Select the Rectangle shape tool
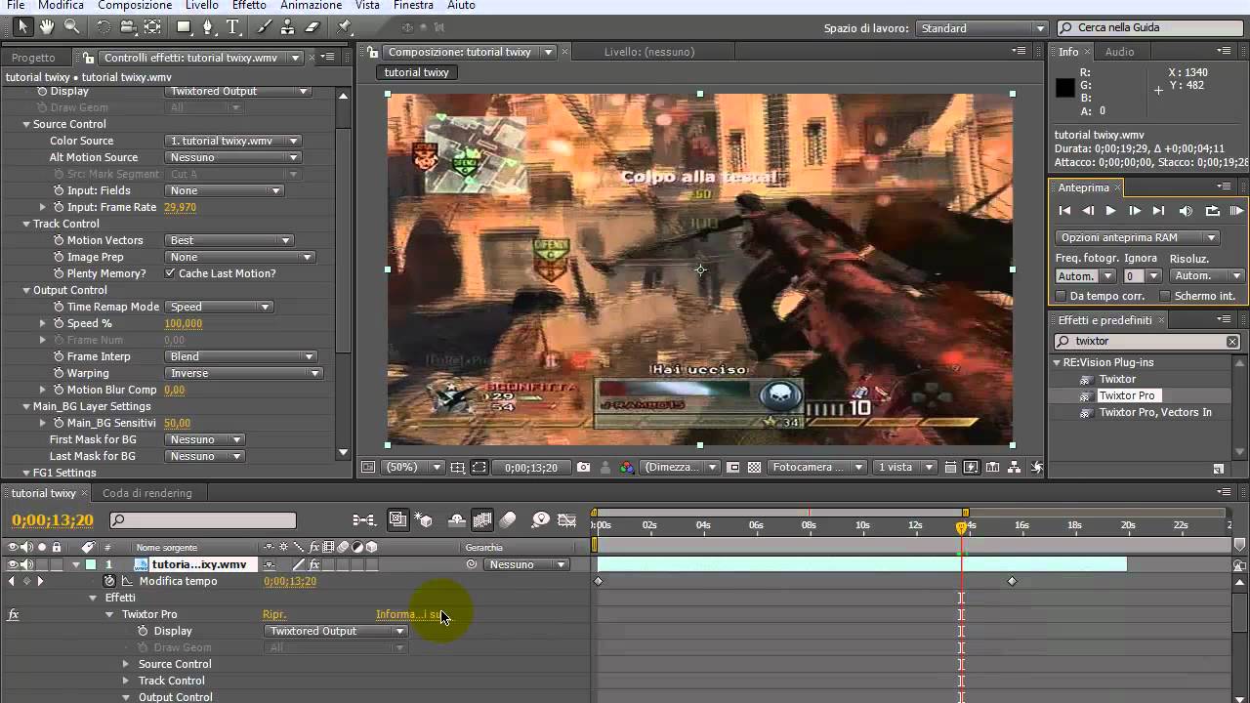The width and height of the screenshot is (1250, 703). point(184,27)
